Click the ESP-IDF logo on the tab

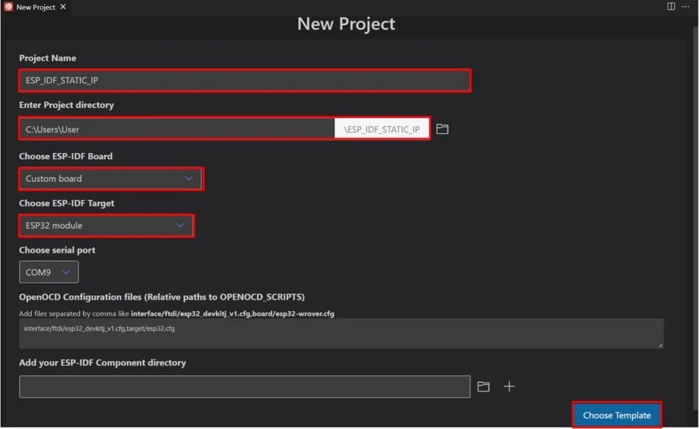click(x=8, y=8)
